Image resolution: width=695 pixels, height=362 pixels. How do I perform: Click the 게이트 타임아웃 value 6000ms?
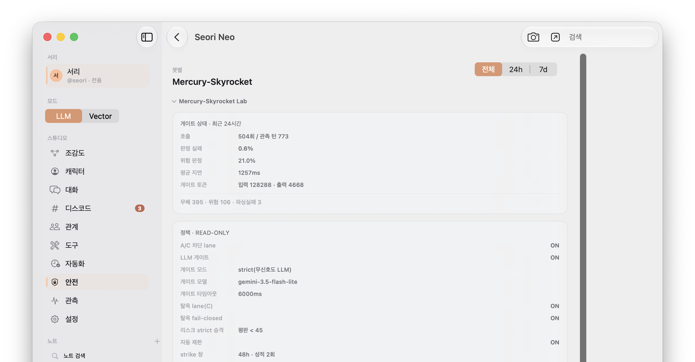250,294
